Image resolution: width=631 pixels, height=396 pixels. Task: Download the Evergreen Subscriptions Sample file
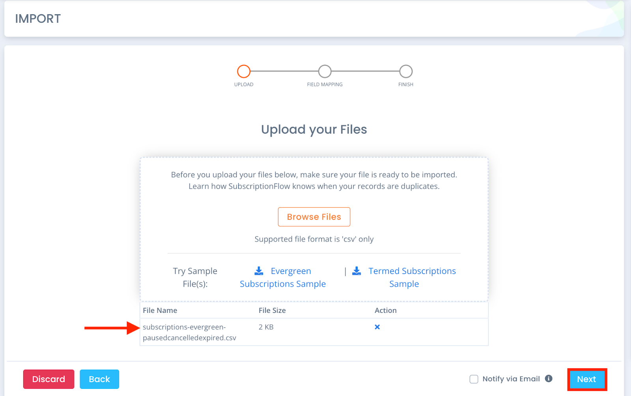(283, 277)
